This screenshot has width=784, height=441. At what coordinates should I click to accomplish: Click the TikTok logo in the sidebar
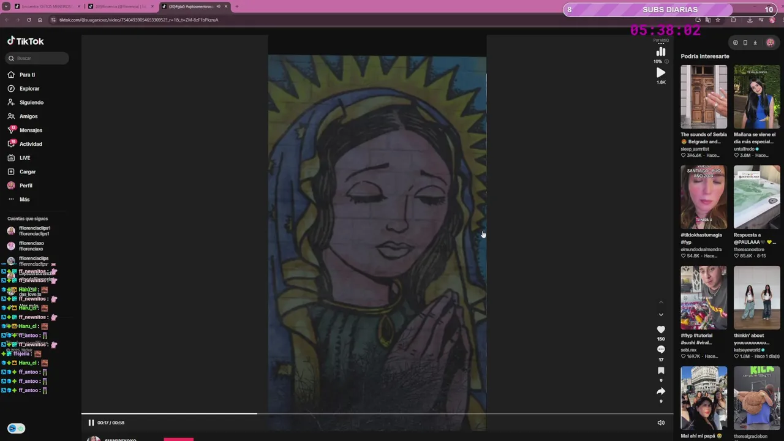tap(26, 41)
